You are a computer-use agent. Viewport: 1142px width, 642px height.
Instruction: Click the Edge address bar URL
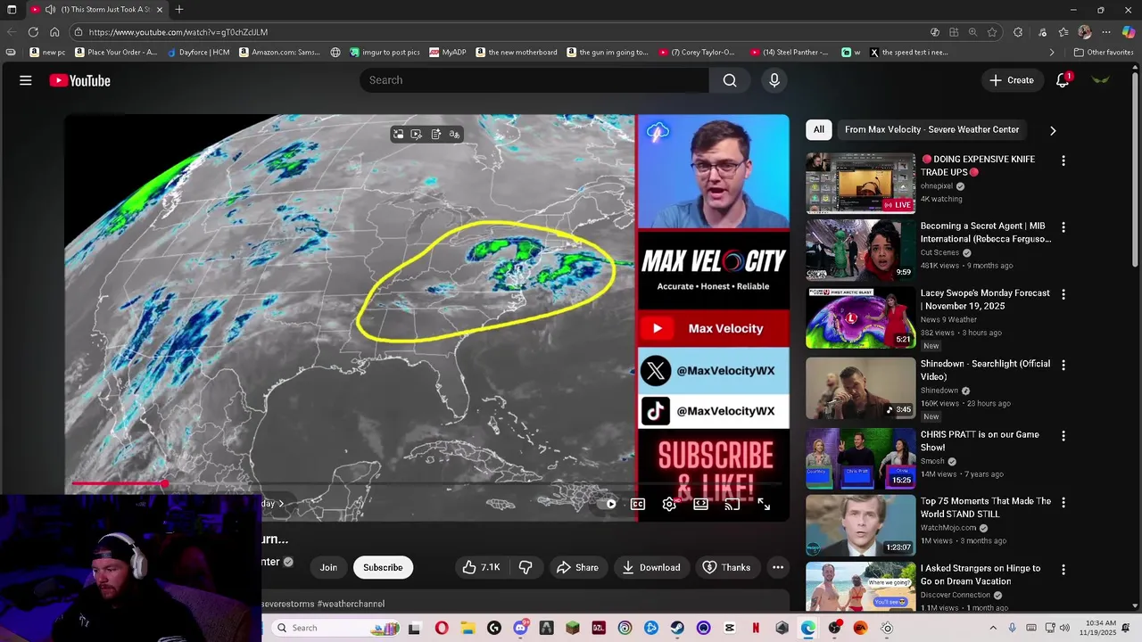[x=178, y=32]
